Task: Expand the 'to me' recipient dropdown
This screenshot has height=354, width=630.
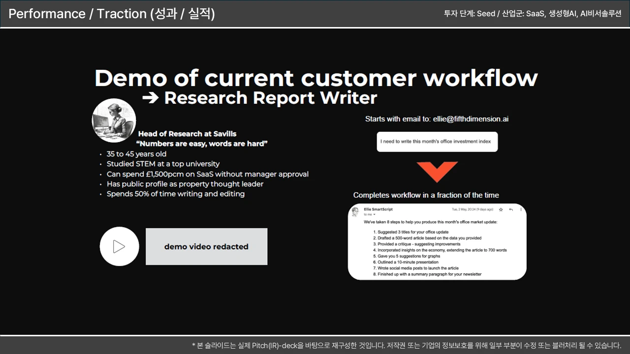Action: click(374, 215)
